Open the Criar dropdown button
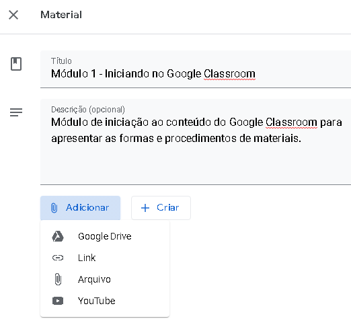This screenshot has height=323, width=351. (161, 208)
